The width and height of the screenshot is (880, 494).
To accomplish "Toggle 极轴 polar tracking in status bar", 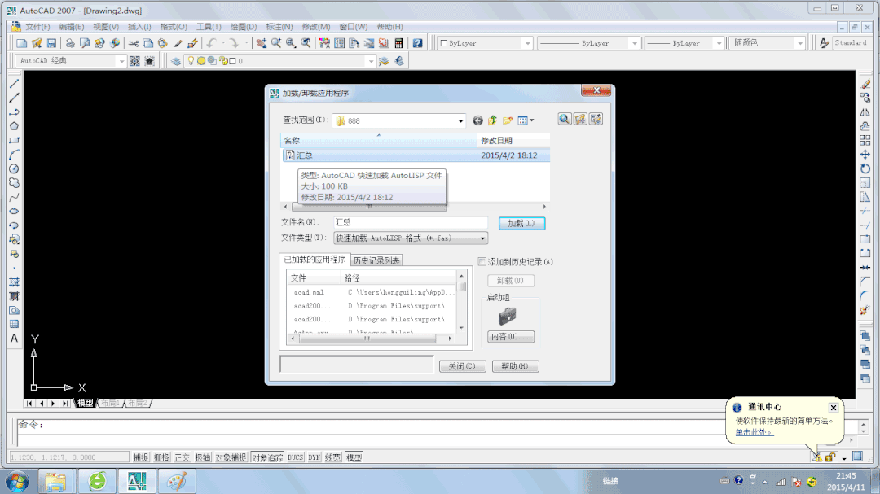I will [x=203, y=457].
